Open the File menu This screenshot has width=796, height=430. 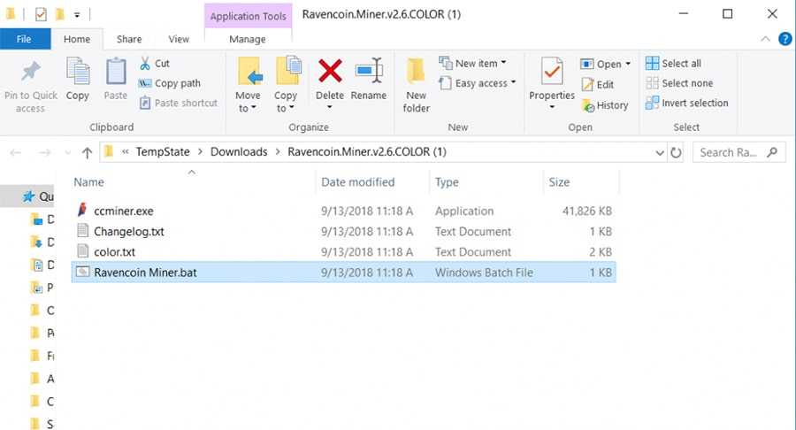click(x=24, y=39)
